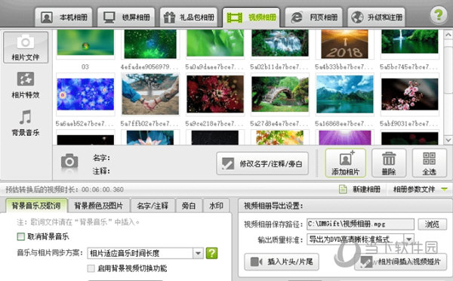This screenshot has width=453, height=281.
Task: Click green help icon next to sync dropdown
Action: [211, 253]
